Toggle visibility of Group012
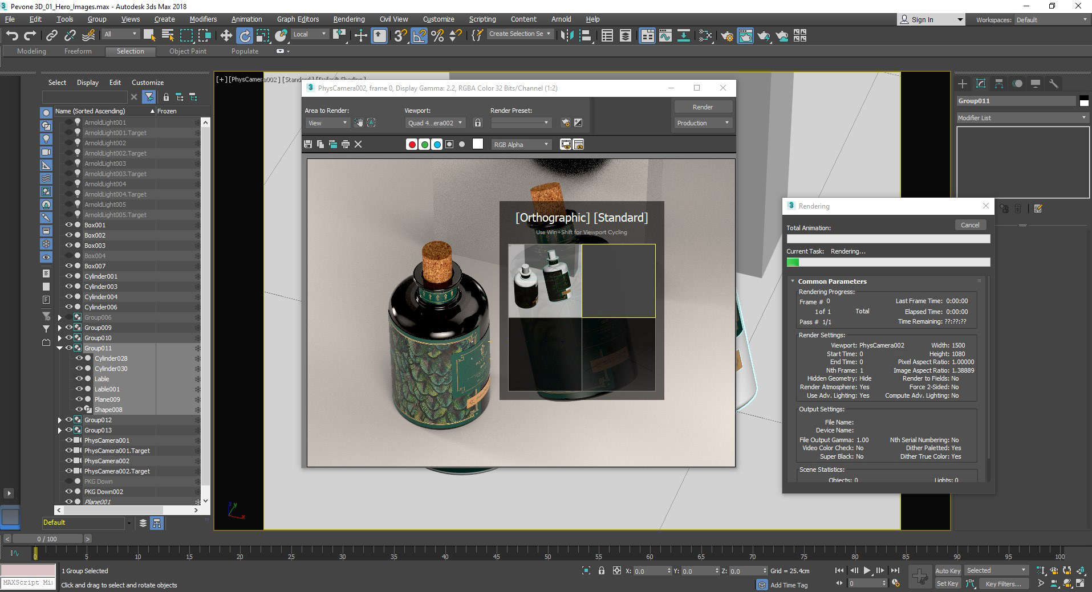The height and width of the screenshot is (592, 1092). [x=69, y=420]
